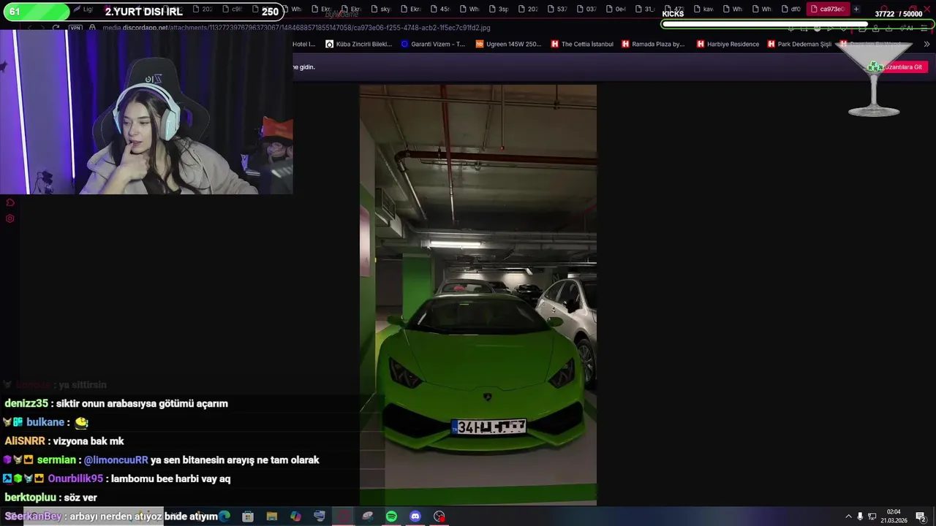Switch to the df0 browser tab
This screenshot has width=936, height=526.
click(x=791, y=9)
